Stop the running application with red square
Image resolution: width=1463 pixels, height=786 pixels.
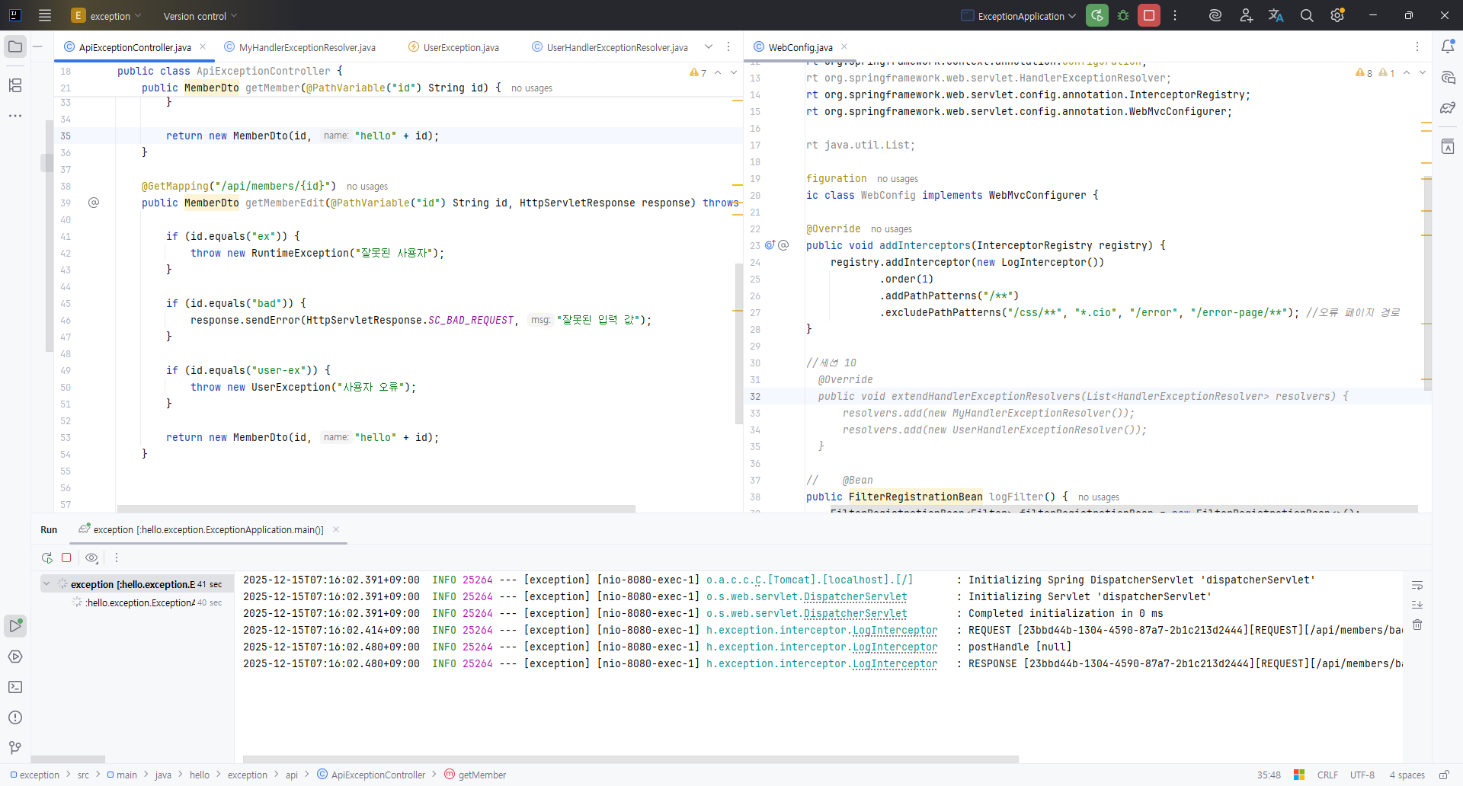[x=1149, y=15]
